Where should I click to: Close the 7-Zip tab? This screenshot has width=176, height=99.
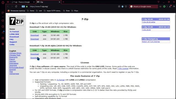(x=59, y=2)
